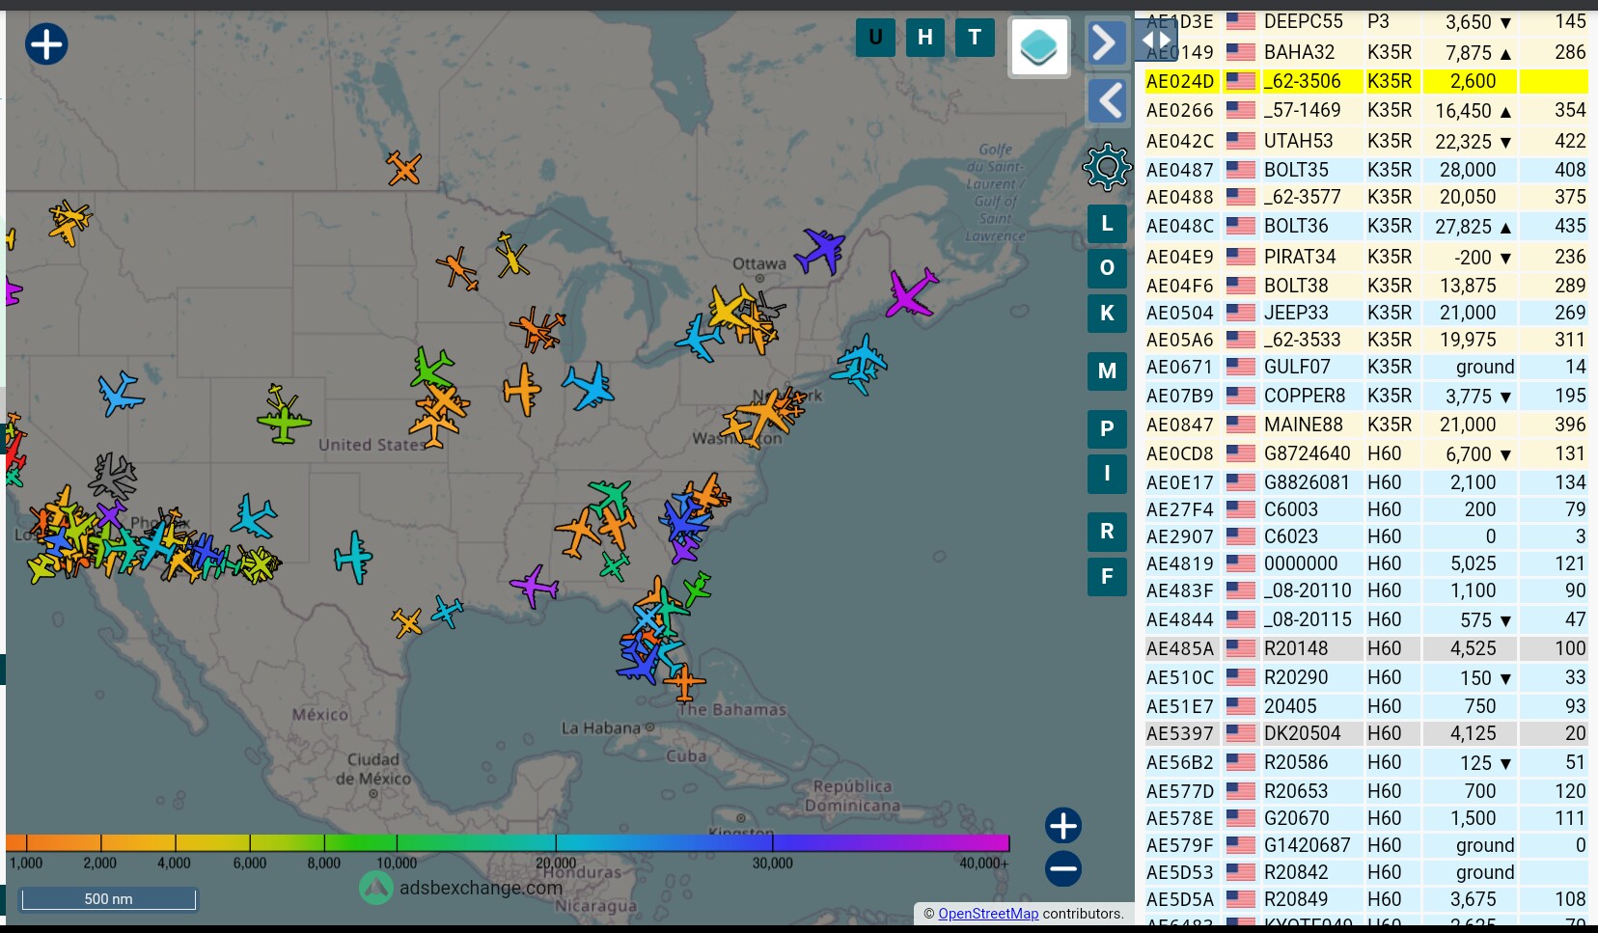Select the blue four-engine aircraft south of Lake Michigan

(589, 386)
